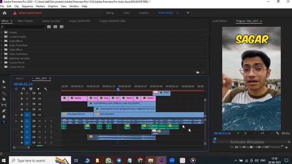
Task: Switch to the Editing workspace
Action: [x=109, y=13]
